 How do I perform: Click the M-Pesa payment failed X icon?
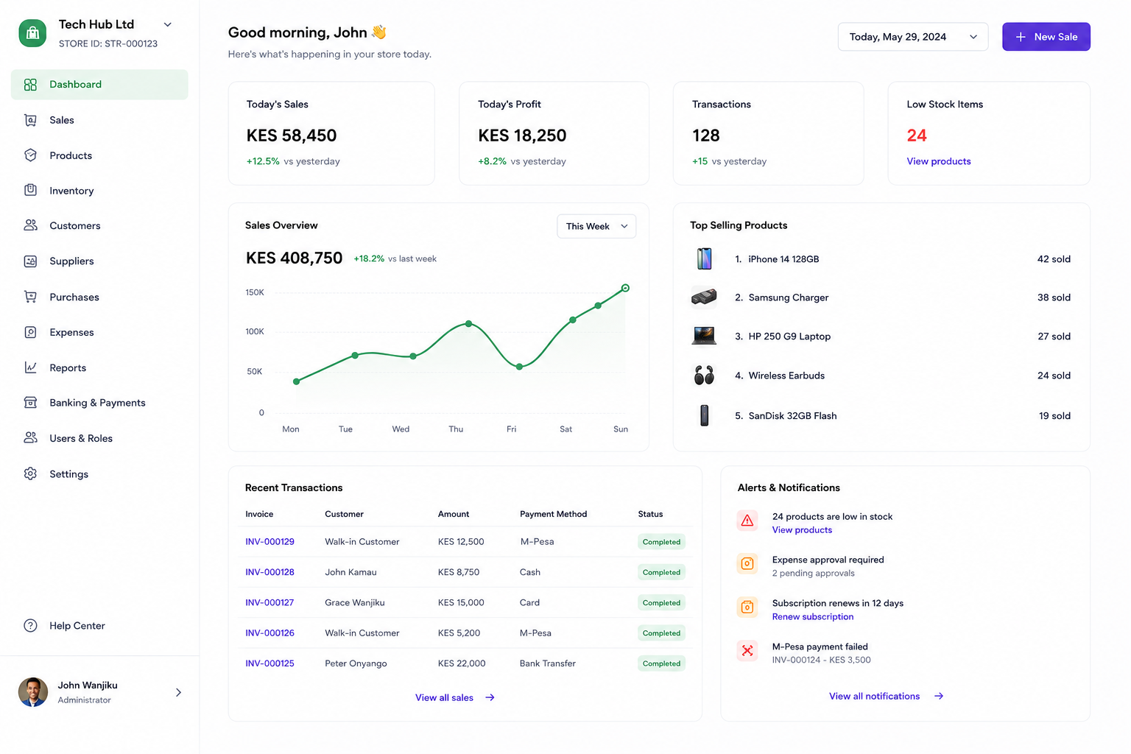747,650
